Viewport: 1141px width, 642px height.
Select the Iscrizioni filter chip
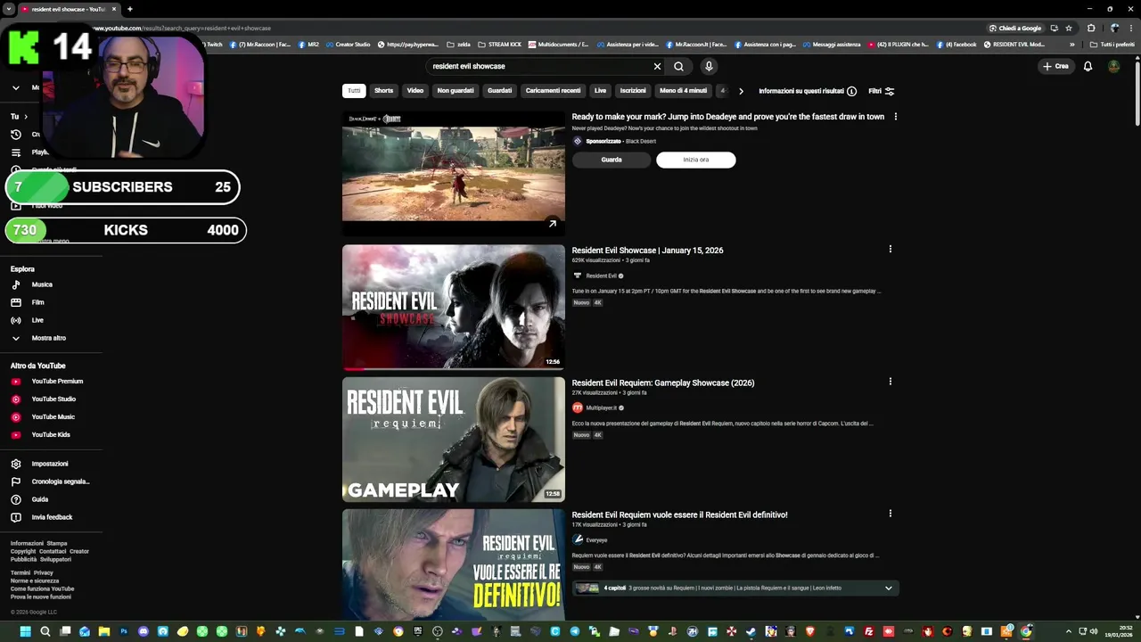[633, 90]
